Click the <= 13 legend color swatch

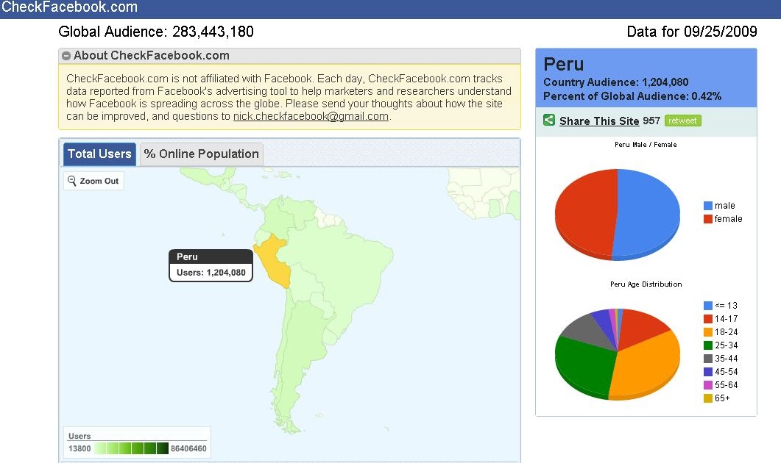coord(708,305)
